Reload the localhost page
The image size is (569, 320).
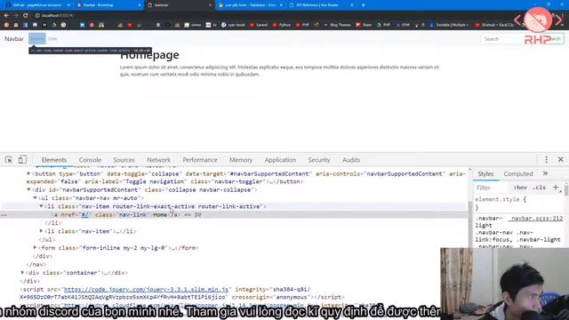tap(26, 16)
